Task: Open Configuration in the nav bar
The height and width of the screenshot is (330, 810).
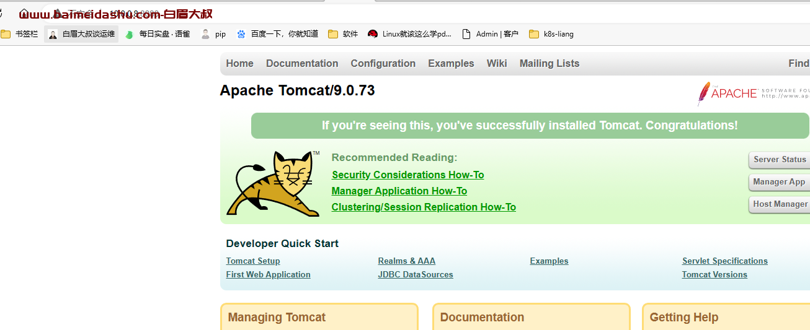Action: point(383,63)
